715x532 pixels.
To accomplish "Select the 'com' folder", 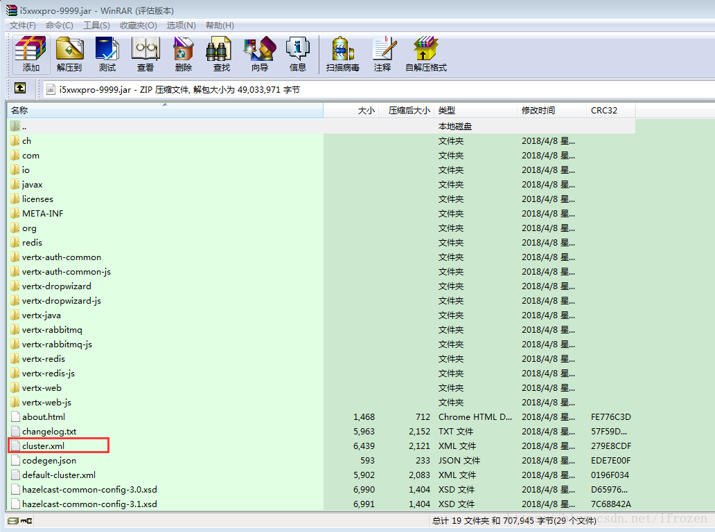I will coord(25,156).
